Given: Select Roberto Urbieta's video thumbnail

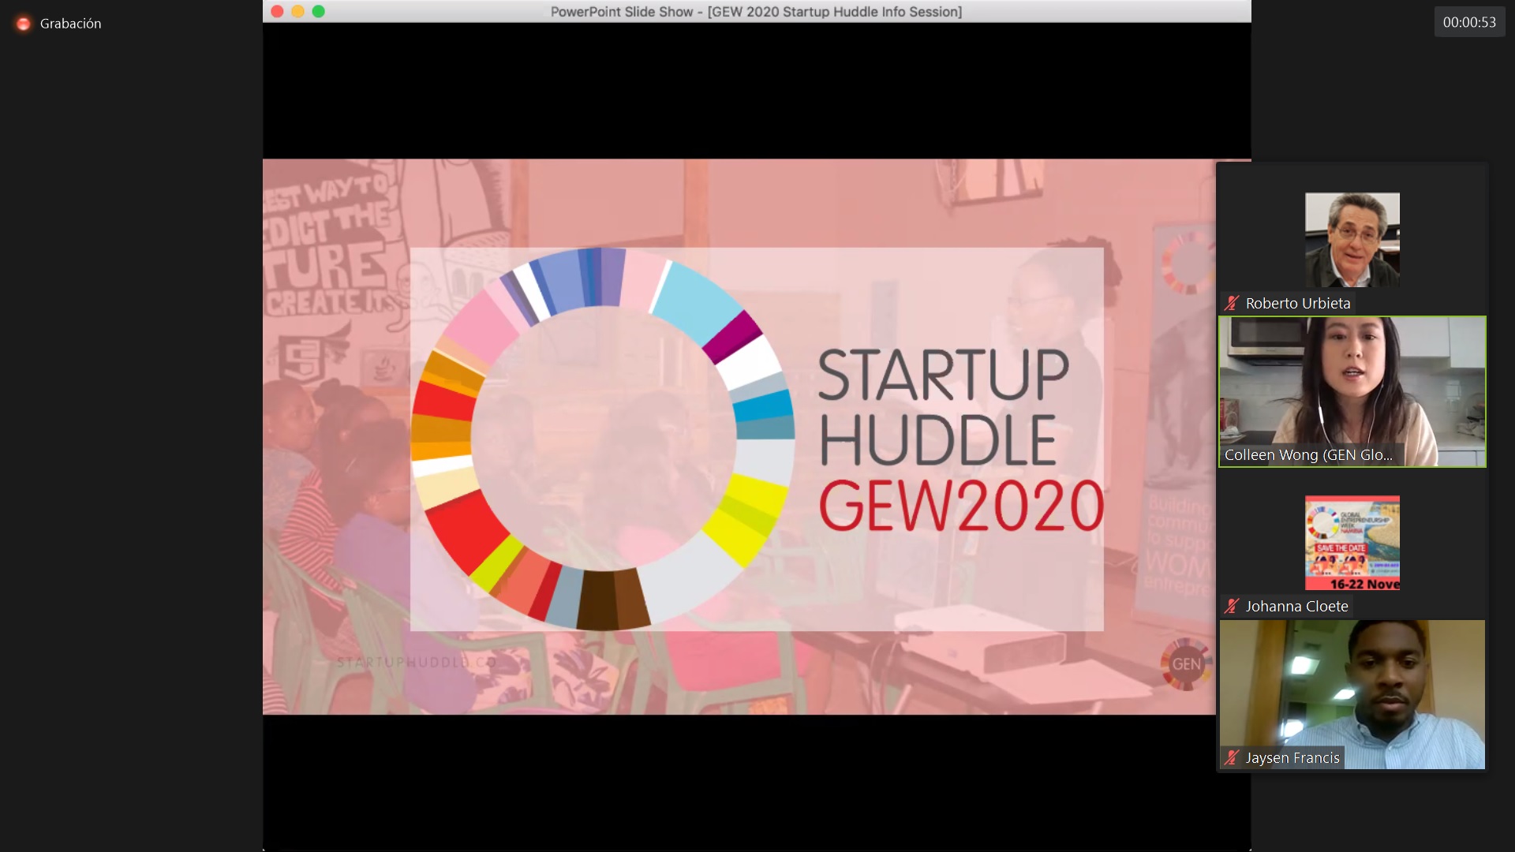Looking at the screenshot, I should point(1352,239).
